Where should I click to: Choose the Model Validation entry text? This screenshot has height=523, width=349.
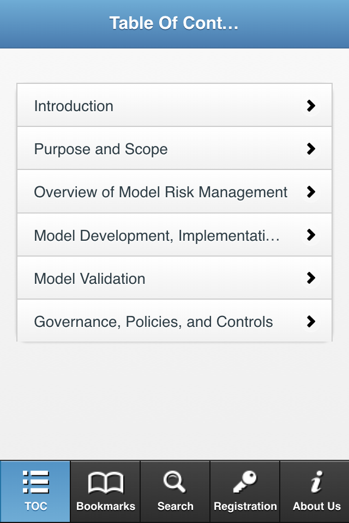[89, 278]
